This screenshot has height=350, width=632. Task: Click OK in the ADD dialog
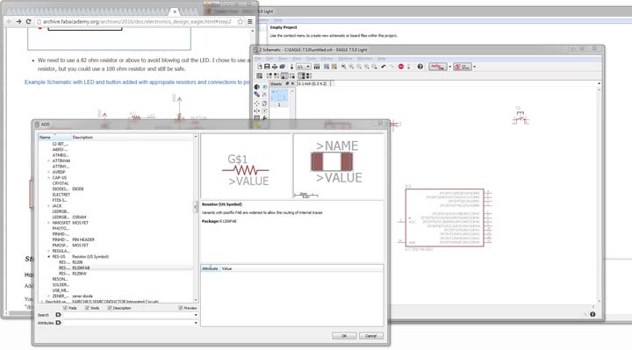(x=344, y=336)
